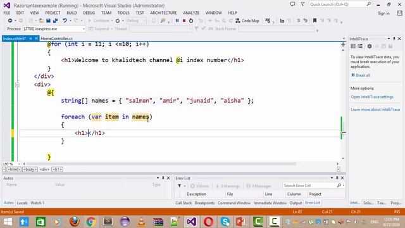Open the document tabs overflow dropdown
The image size is (405, 228).
(344, 39)
